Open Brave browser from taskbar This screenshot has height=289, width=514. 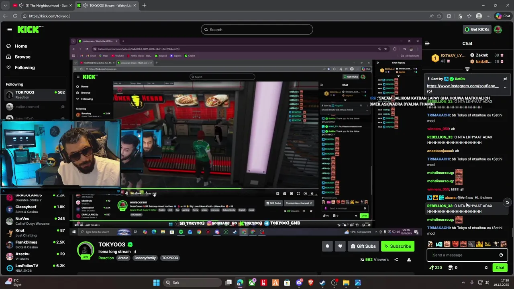310,283
